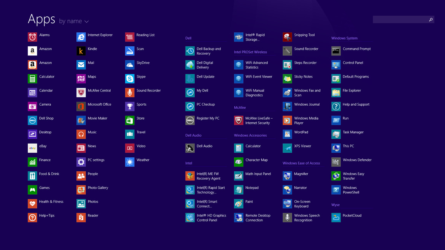Open Intel HD Graphics Control Panel icon
445x250 pixels.
(190, 217)
